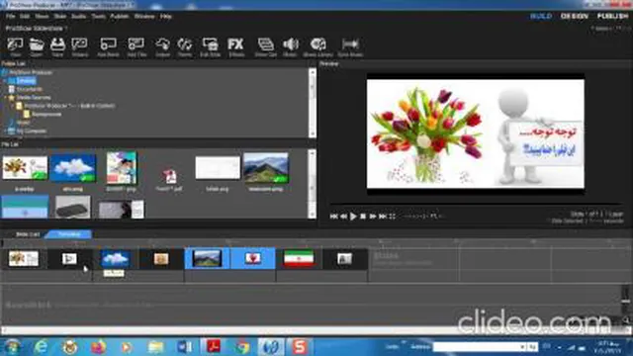Open Google Chrome from taskbar
Image resolution: width=633 pixels, height=356 pixels.
(x=242, y=347)
